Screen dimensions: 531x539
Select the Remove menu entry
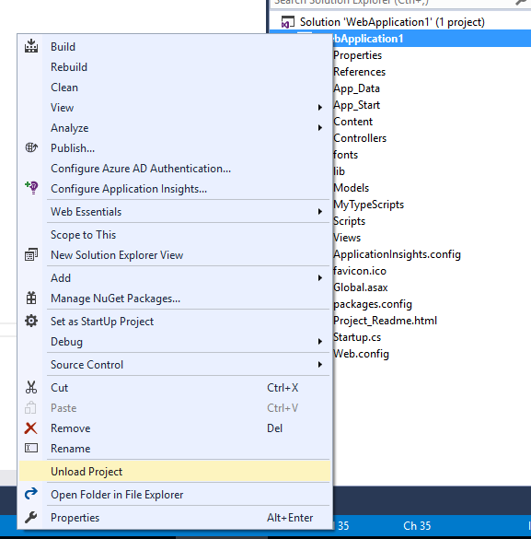[175, 428]
